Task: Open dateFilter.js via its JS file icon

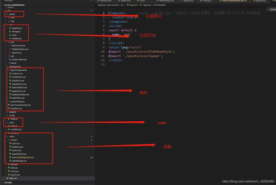Action: 10,28
